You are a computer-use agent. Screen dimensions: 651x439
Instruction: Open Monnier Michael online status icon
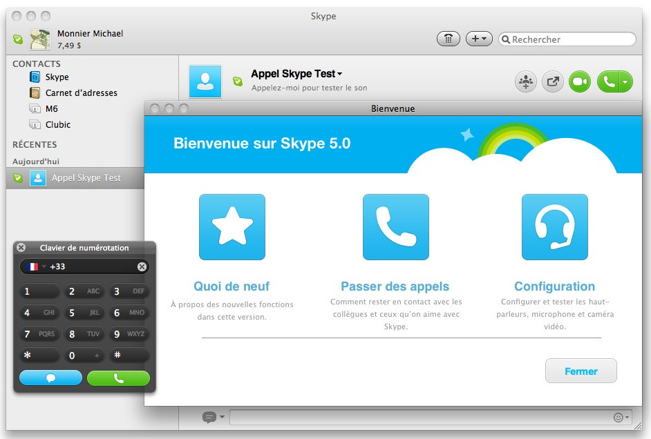click(x=18, y=39)
